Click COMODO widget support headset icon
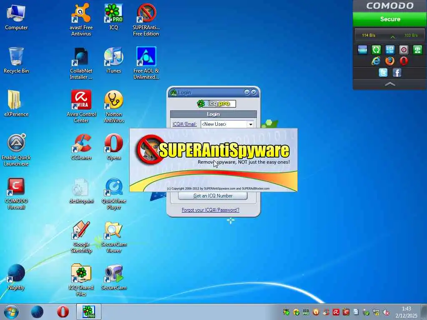The width and height of the screenshot is (427, 320). [417, 50]
